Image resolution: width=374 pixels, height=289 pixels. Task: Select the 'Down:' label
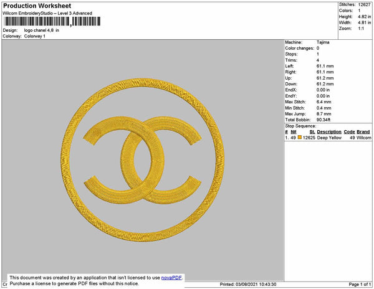pyautogui.click(x=291, y=84)
